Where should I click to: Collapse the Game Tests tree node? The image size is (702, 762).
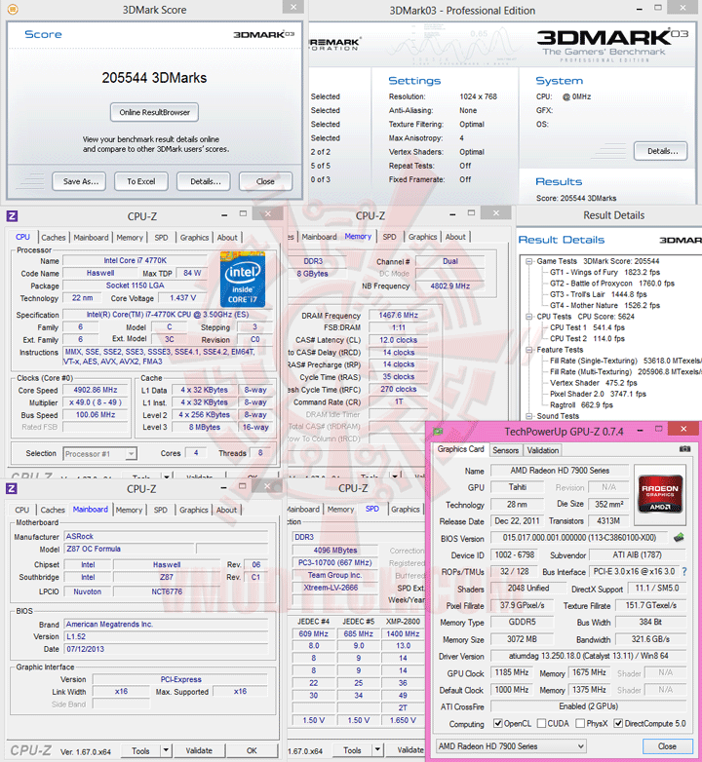(x=528, y=261)
